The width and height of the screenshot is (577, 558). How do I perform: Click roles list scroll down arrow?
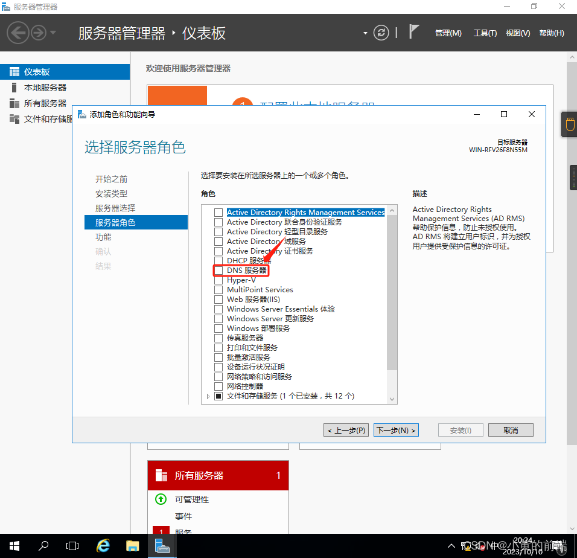click(x=392, y=399)
